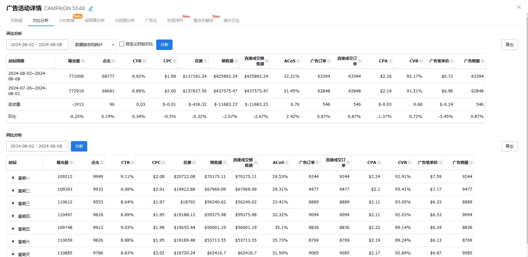Show CPA help icon in 环比 table
This screenshot has width=528, height=257.
[390, 61]
